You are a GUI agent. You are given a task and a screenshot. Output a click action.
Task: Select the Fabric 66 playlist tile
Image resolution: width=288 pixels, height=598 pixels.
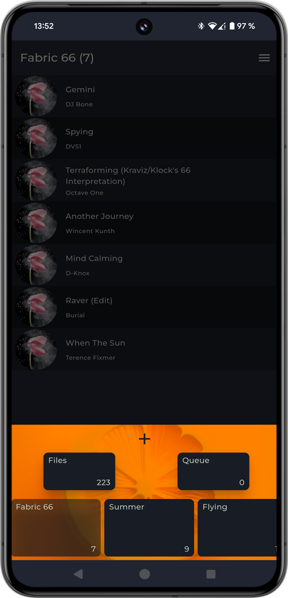(56, 528)
